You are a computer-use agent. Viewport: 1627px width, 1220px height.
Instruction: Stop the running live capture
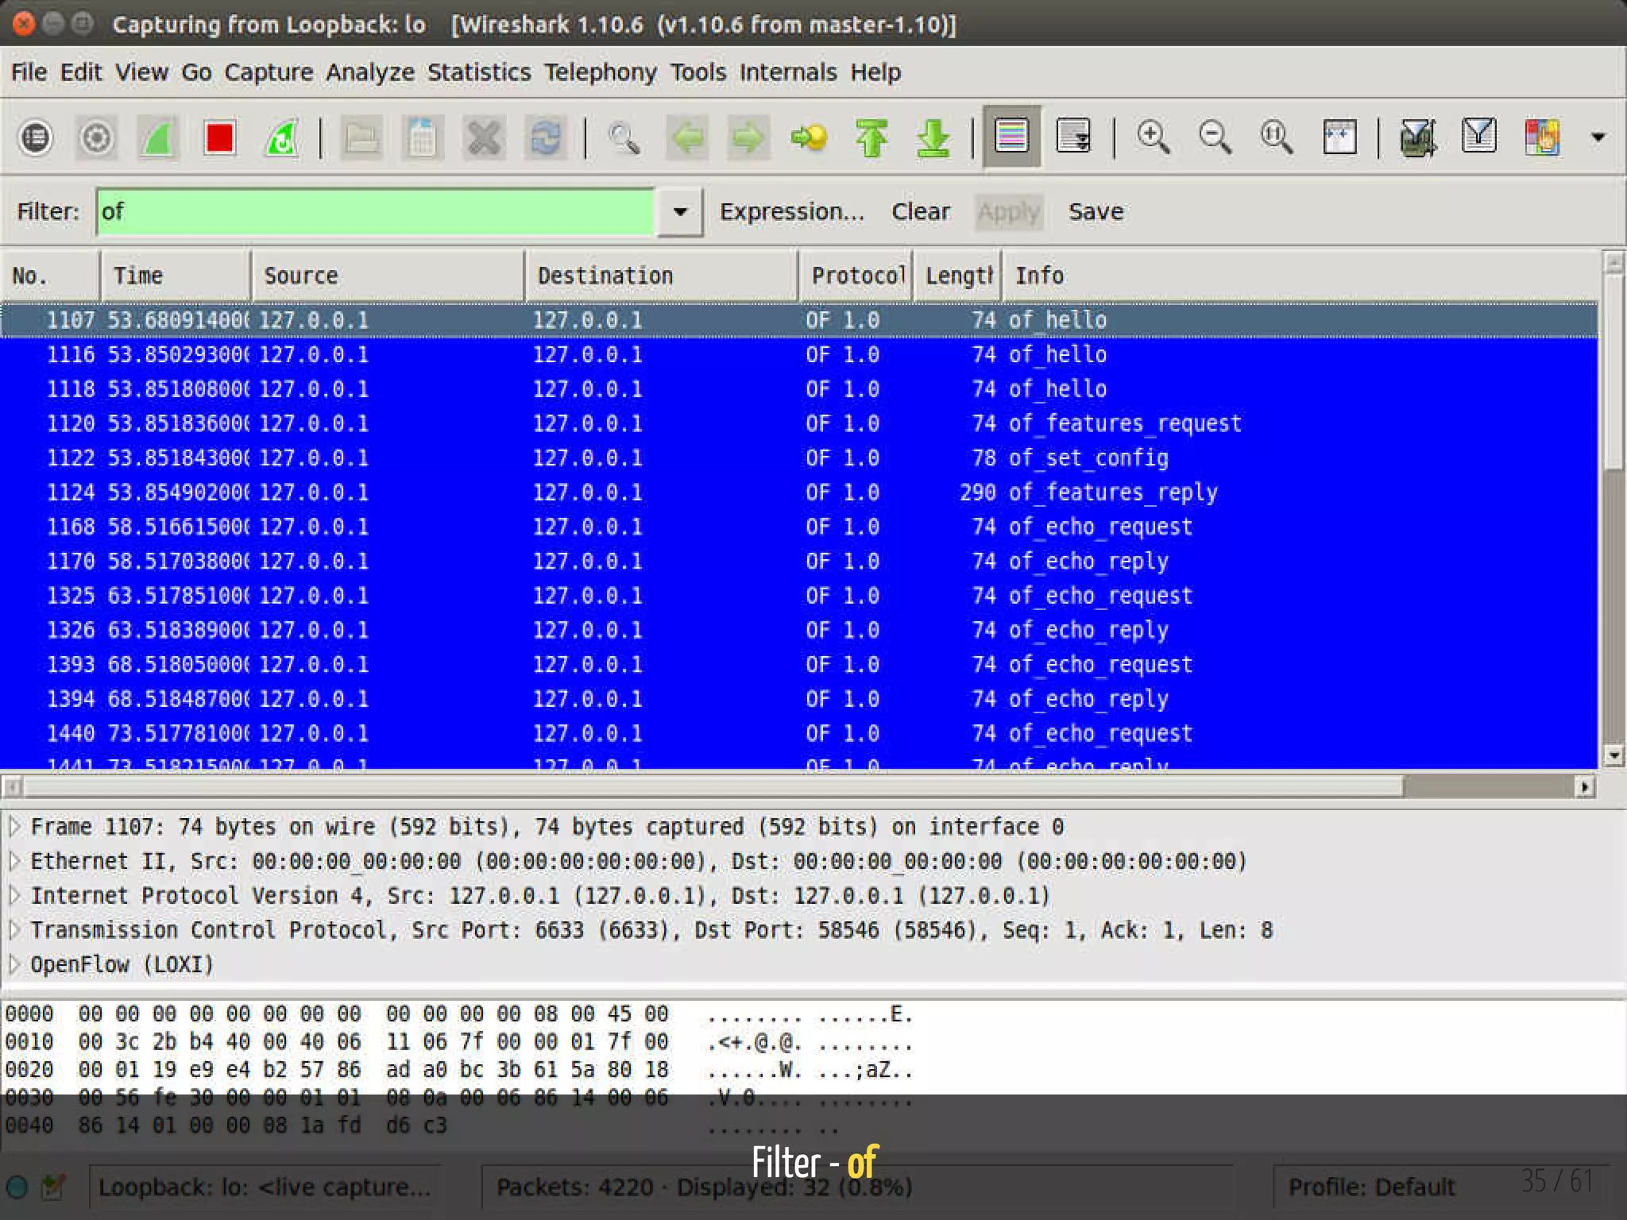point(219,137)
